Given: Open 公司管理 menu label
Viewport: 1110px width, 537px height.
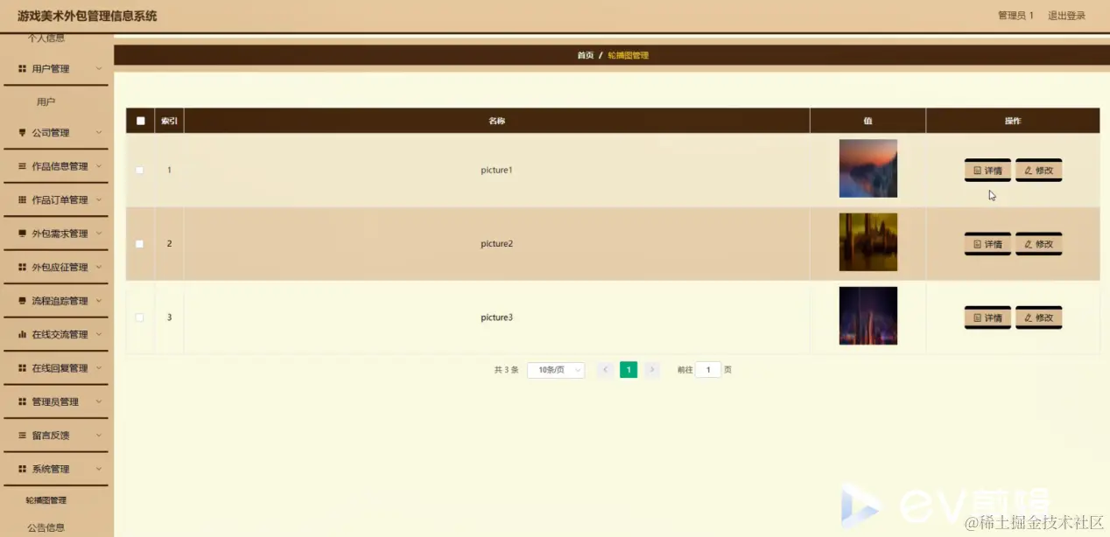Looking at the screenshot, I should [x=51, y=133].
